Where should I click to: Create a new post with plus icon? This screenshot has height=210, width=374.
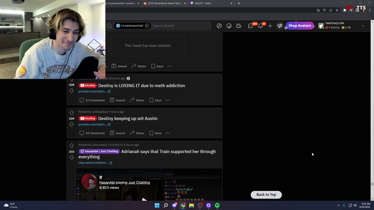pyautogui.click(x=270, y=26)
